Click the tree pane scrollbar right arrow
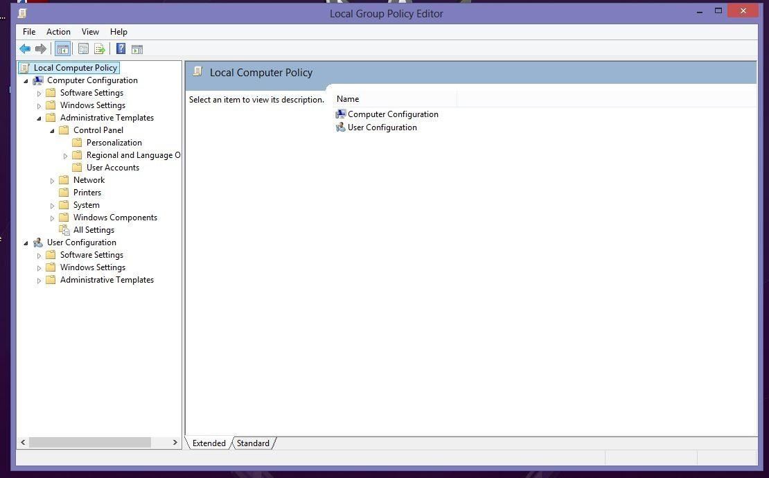Image resolution: width=769 pixels, height=478 pixels. [x=175, y=442]
